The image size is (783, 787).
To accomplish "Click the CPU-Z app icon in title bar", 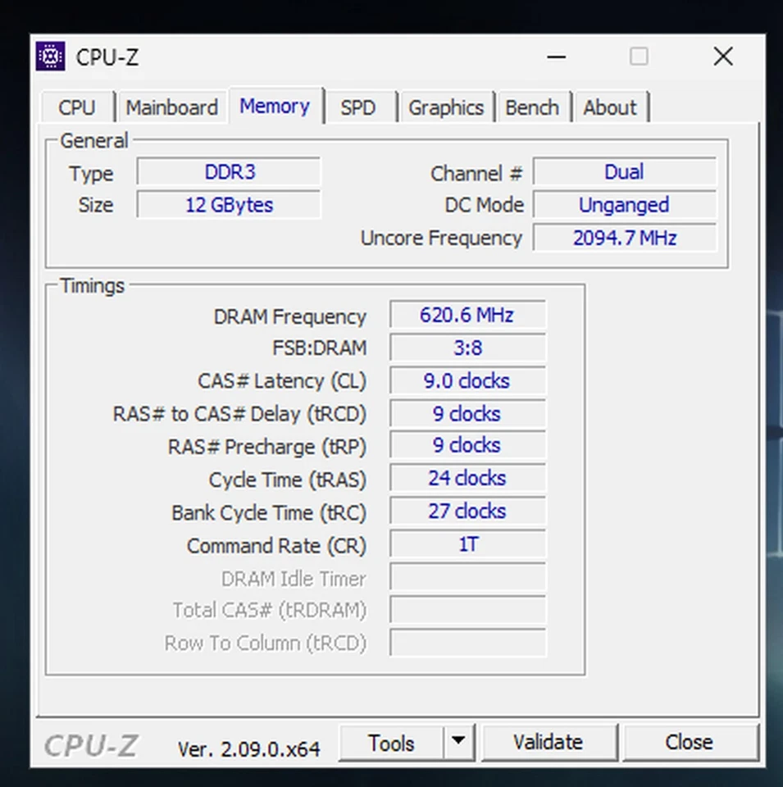I will (50, 57).
